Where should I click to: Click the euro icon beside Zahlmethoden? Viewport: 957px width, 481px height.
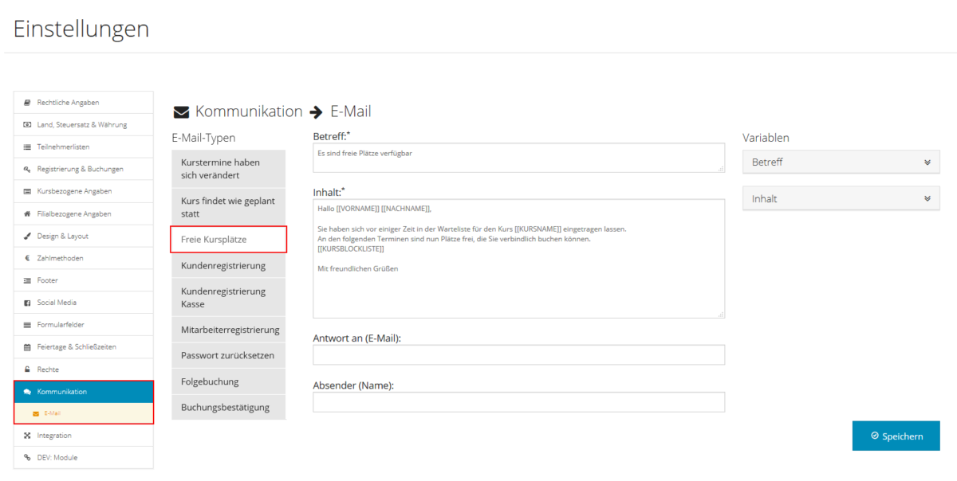(x=27, y=259)
